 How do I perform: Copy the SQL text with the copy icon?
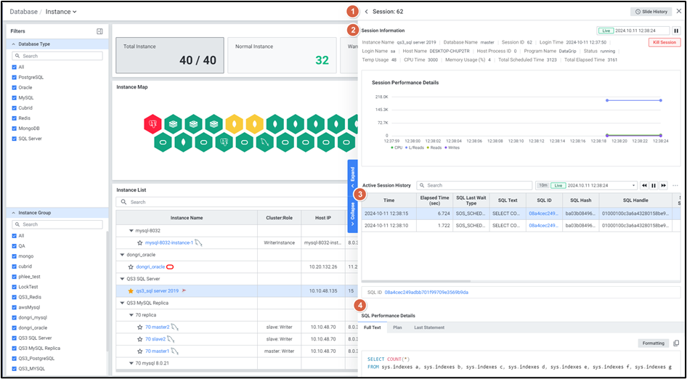point(676,343)
